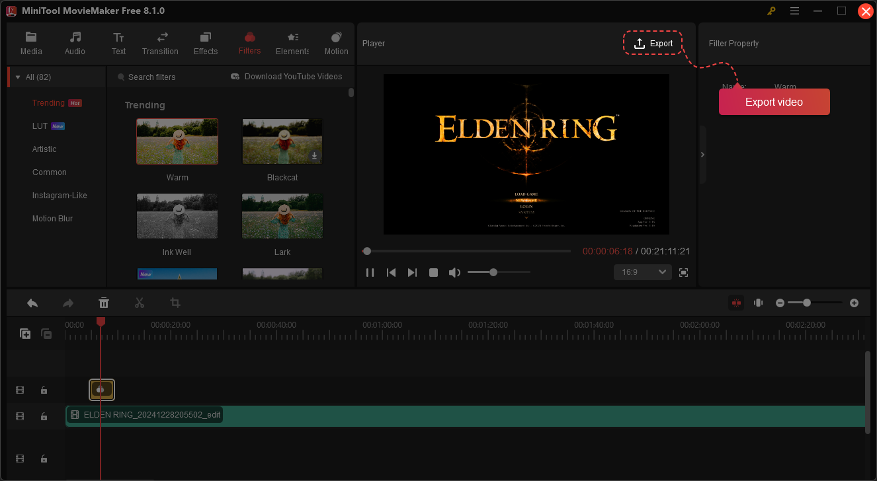Select the Artistic filter category
This screenshot has height=481, width=877.
pyautogui.click(x=44, y=149)
